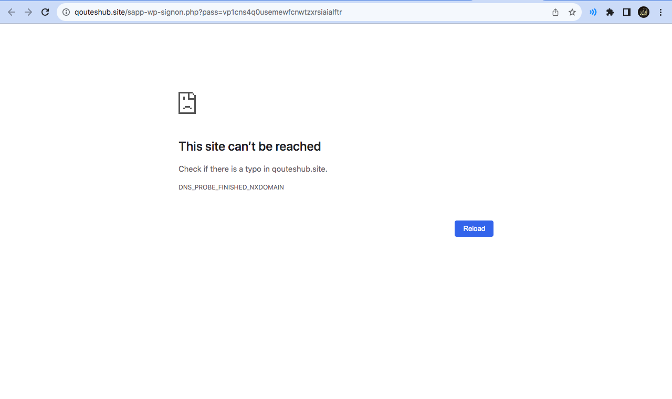This screenshot has width=672, height=399.
Task: Bookmark this tab with the star
Action: pos(572,12)
